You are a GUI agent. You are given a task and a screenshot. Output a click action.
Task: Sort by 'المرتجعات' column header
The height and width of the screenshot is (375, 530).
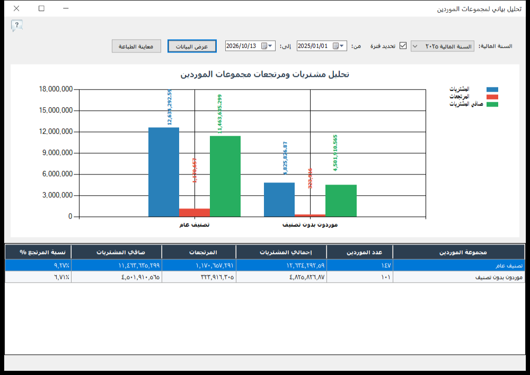tap(199, 252)
